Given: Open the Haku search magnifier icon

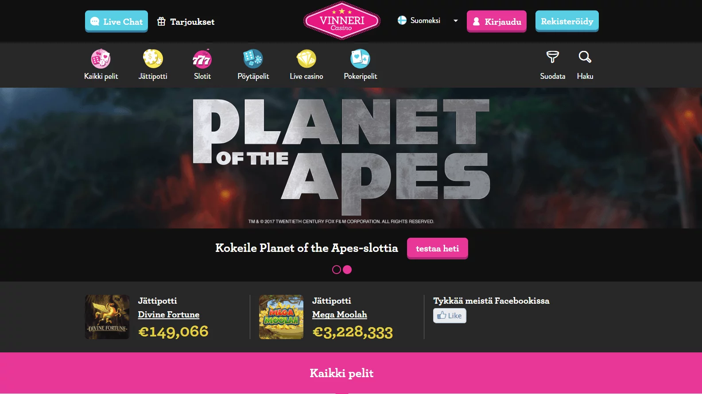Looking at the screenshot, I should (x=585, y=57).
